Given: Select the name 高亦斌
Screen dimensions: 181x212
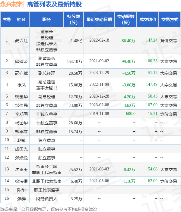Looking at the screenshot, I should tap(21, 73).
